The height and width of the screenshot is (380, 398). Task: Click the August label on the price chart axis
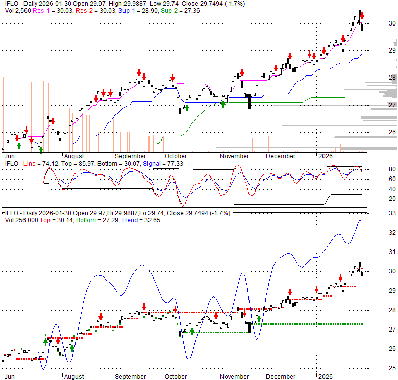[74, 156]
